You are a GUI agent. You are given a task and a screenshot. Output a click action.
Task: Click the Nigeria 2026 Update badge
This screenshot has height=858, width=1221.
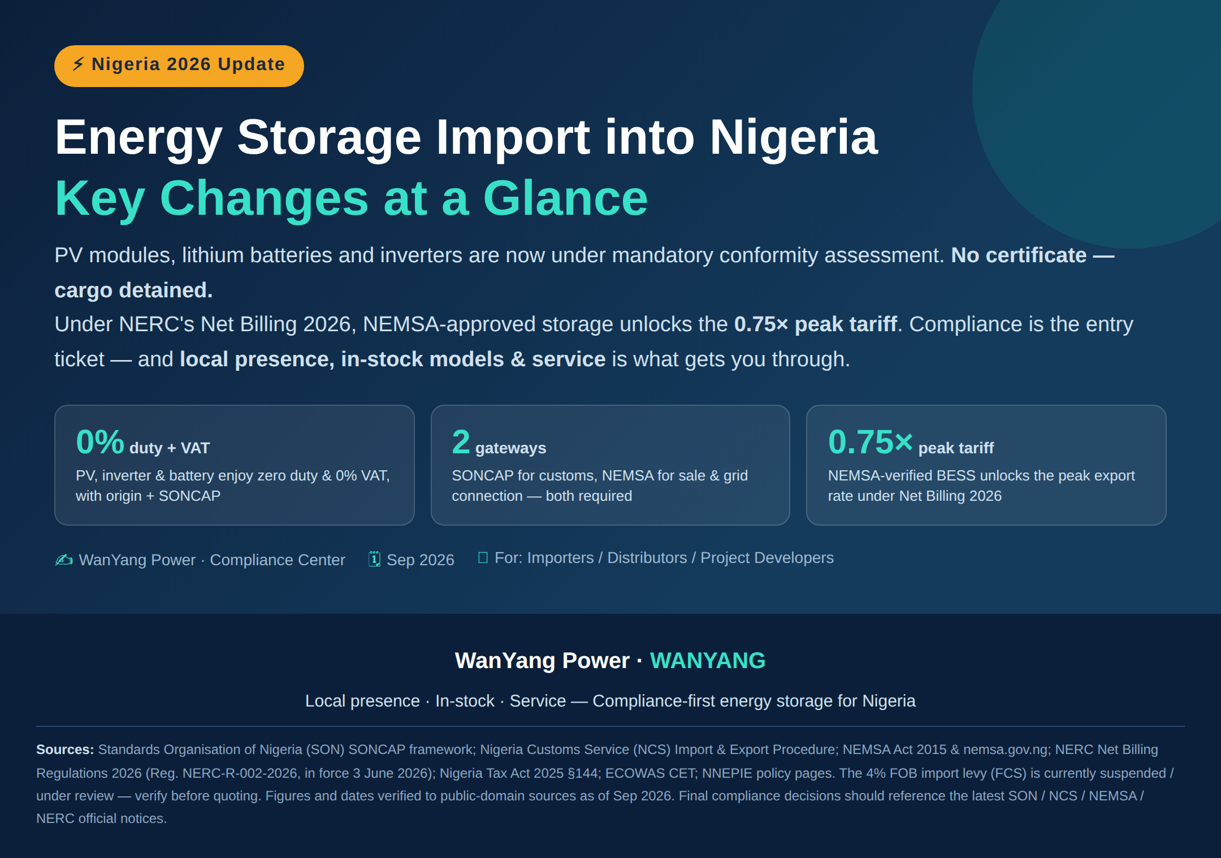(179, 66)
